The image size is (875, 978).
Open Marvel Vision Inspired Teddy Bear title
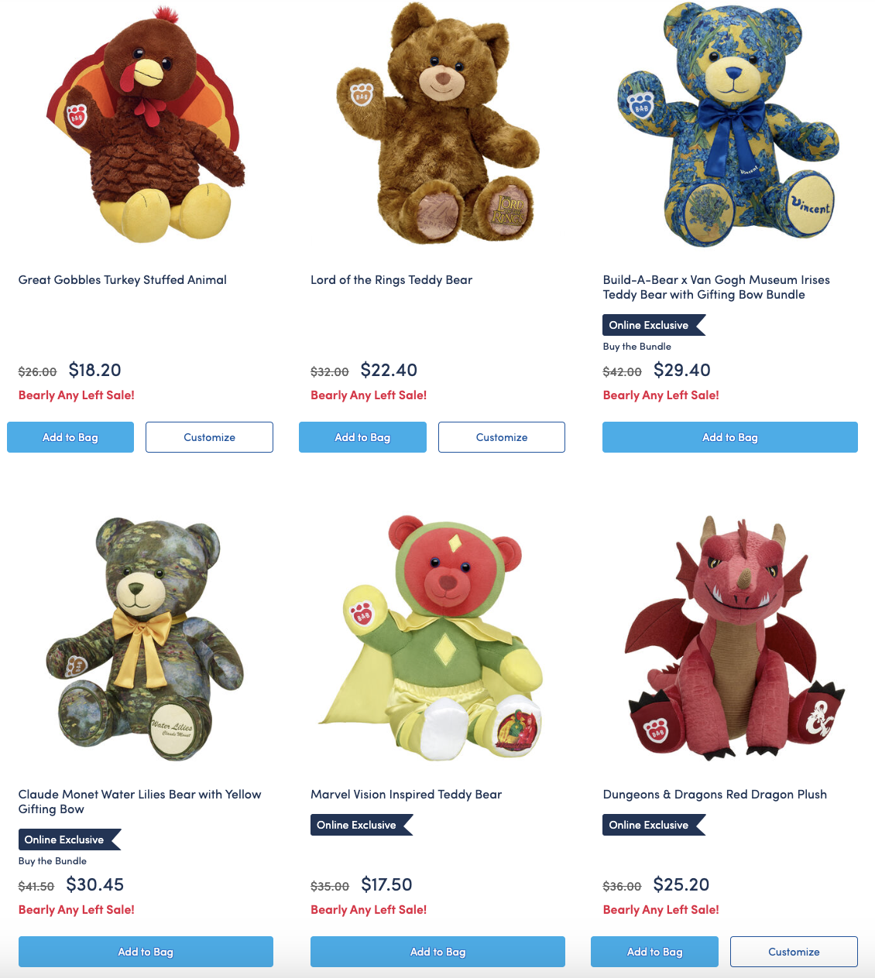point(406,795)
